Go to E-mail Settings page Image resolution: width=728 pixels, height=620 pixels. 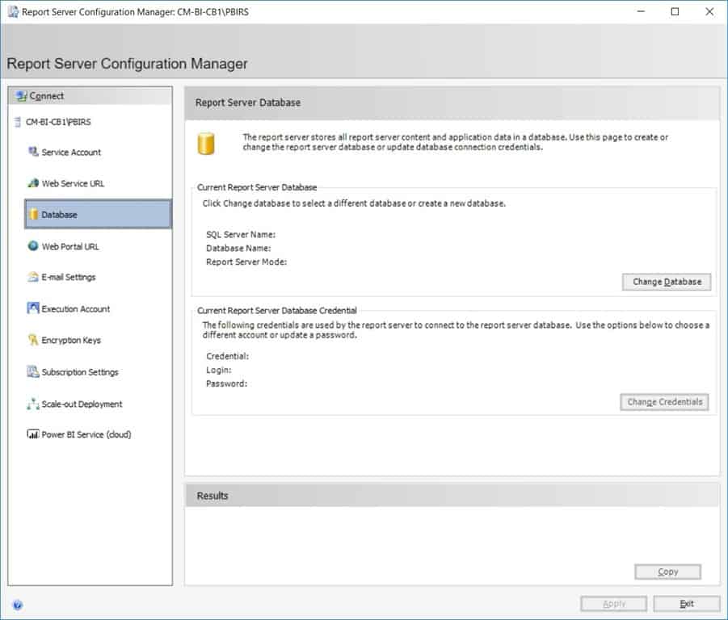click(x=68, y=278)
